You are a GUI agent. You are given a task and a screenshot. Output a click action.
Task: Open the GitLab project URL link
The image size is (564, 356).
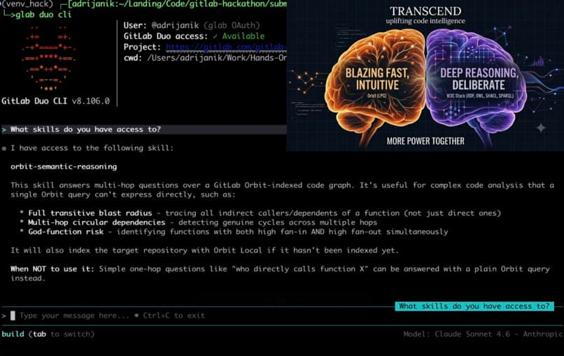pyautogui.click(x=226, y=47)
